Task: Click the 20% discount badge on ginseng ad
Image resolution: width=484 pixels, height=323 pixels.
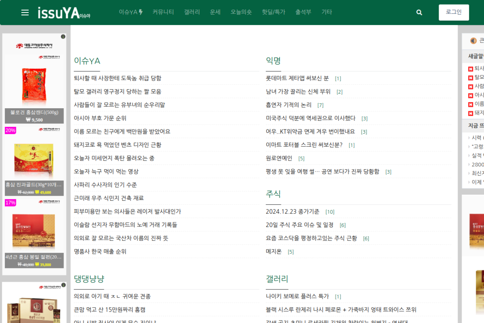Action: pyautogui.click(x=10, y=131)
